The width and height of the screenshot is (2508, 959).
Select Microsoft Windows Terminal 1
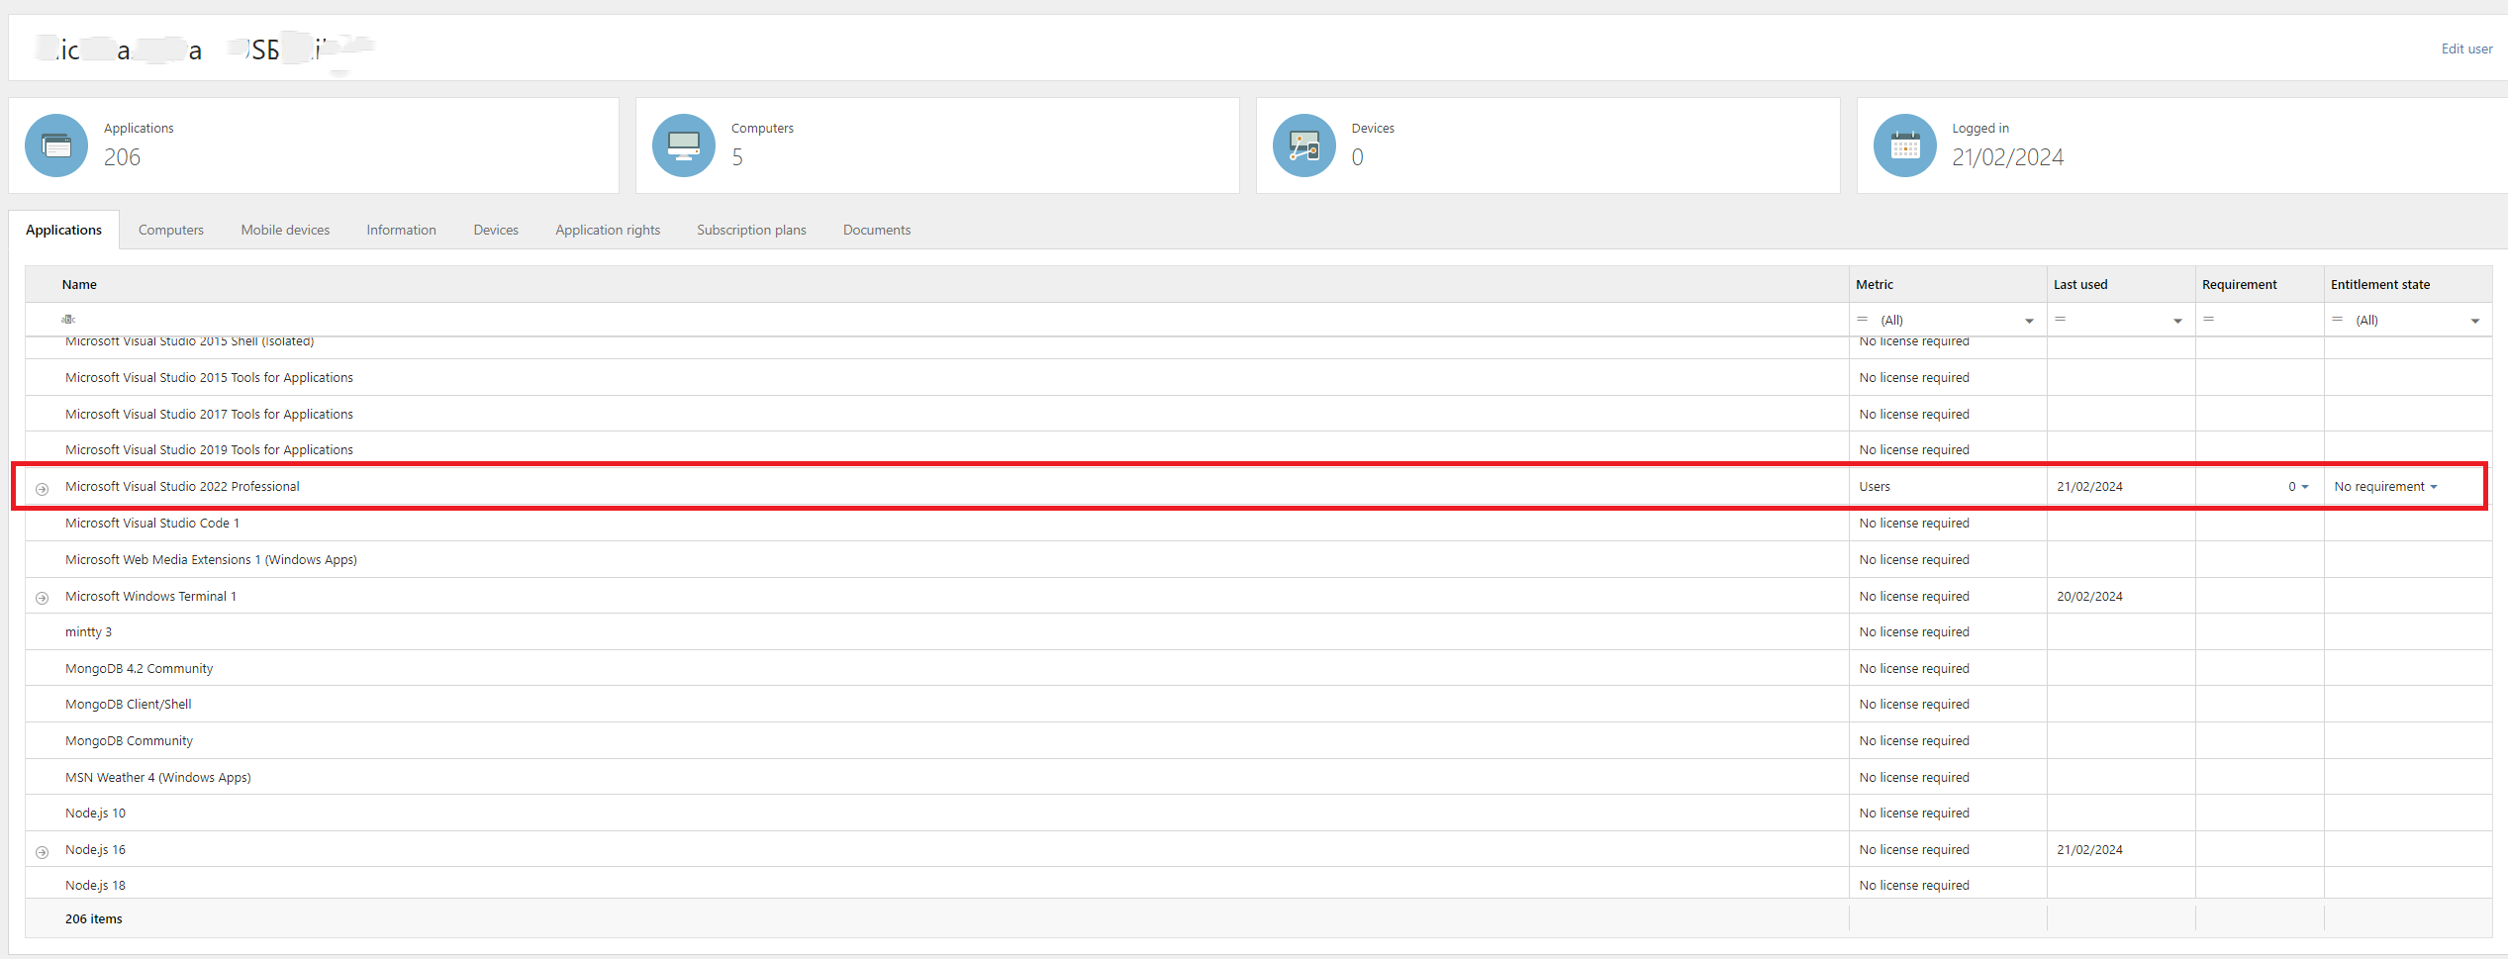(150, 597)
